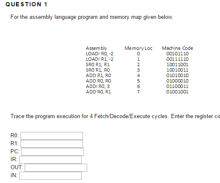
Task: Select the PC answer text box
Action: pos(52,152)
